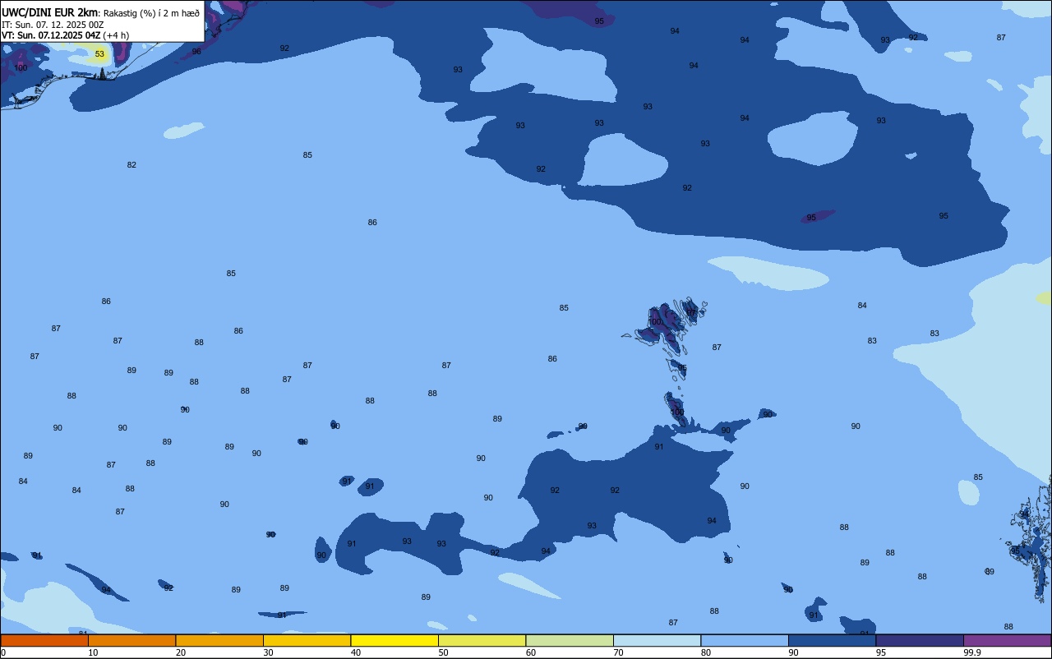Select the 90–95 dark blue legend segment
This screenshot has height=659, width=1052.
pyautogui.click(x=832, y=640)
